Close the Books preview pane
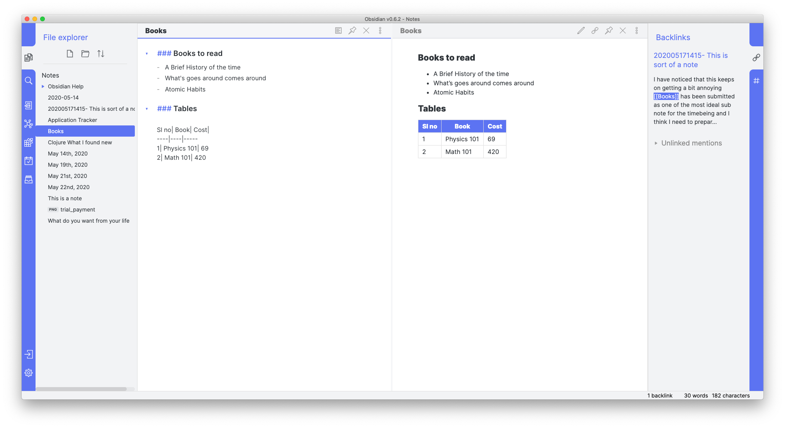 click(x=623, y=30)
